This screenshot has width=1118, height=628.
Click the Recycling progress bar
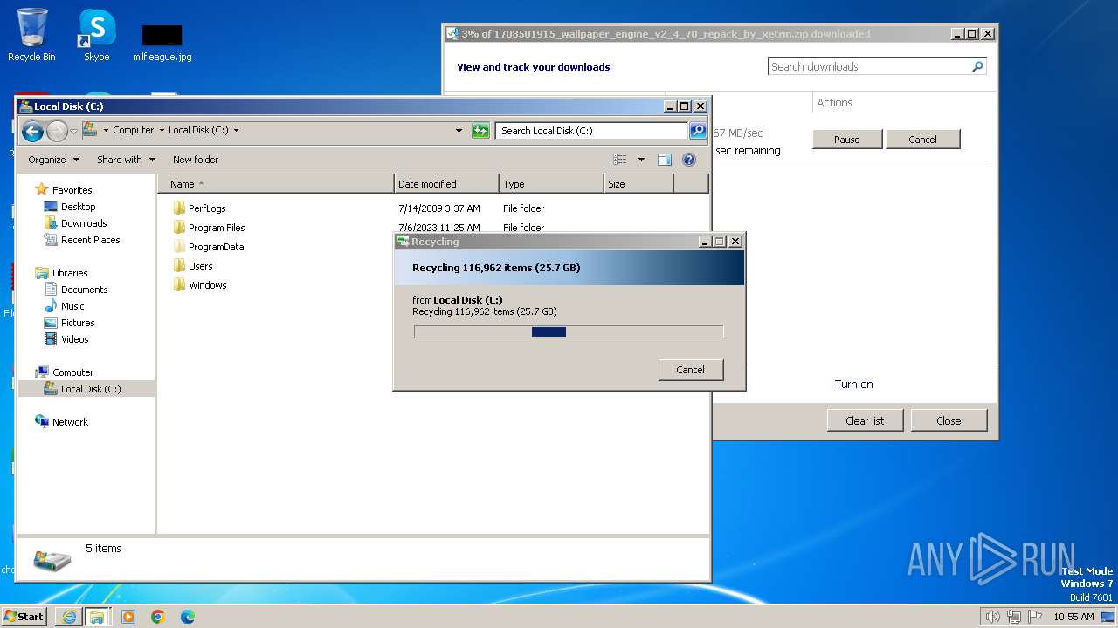point(569,331)
